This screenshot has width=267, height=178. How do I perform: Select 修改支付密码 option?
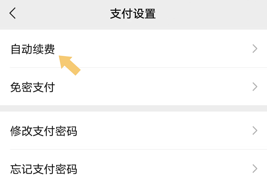pos(134,131)
